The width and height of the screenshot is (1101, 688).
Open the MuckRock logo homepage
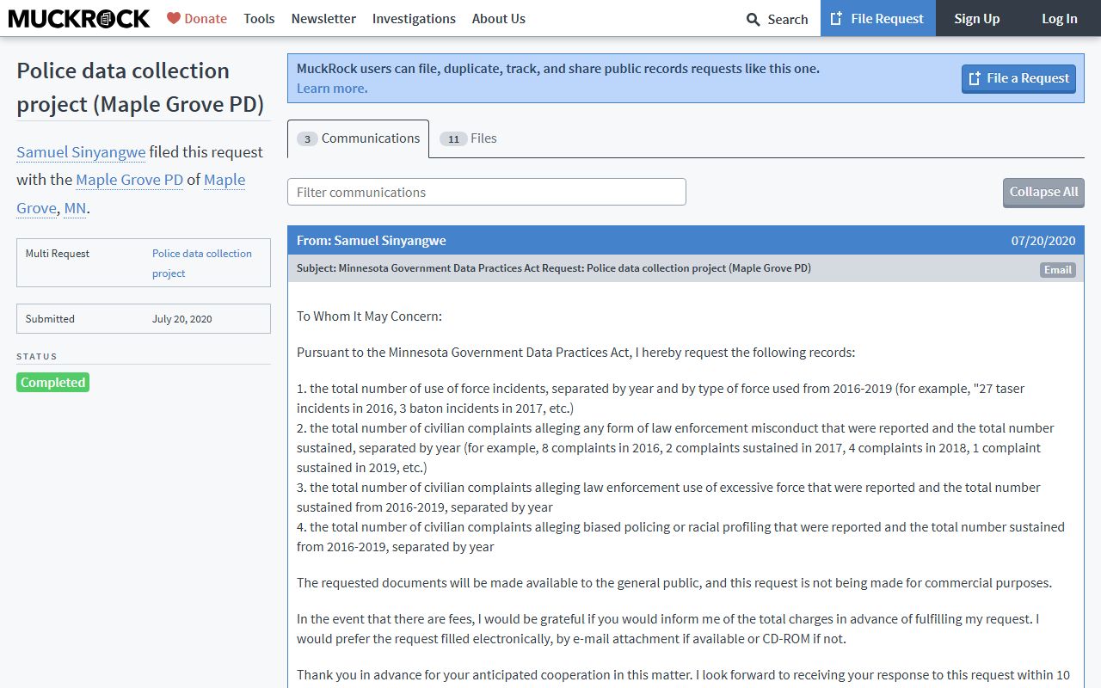click(x=79, y=18)
